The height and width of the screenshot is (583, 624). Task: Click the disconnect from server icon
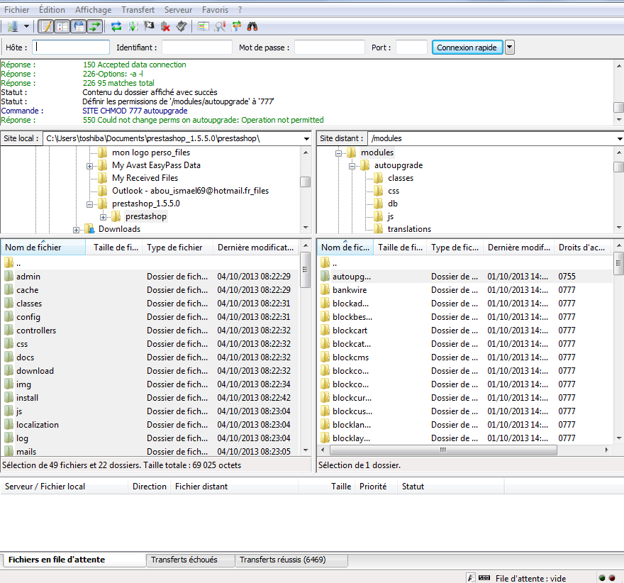click(x=165, y=26)
